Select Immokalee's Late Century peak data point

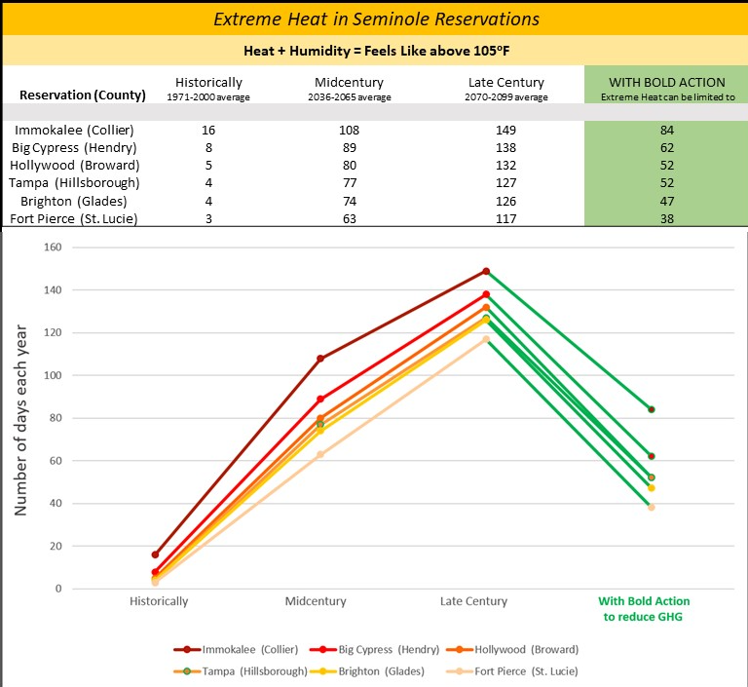pyautogui.click(x=486, y=271)
